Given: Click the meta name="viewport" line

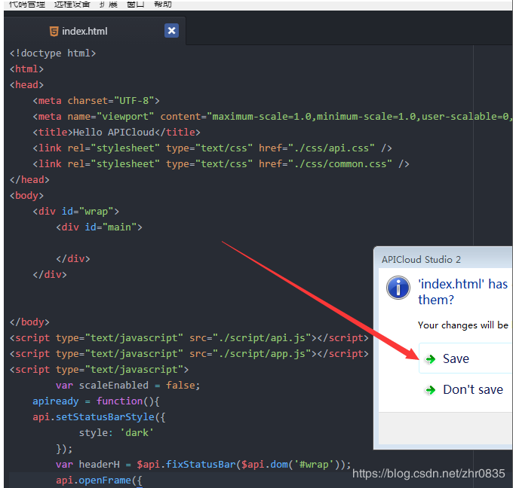Looking at the screenshot, I should (272, 116).
